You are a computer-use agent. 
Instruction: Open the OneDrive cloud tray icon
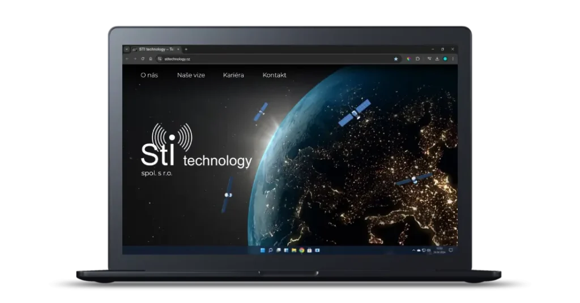pos(419,250)
